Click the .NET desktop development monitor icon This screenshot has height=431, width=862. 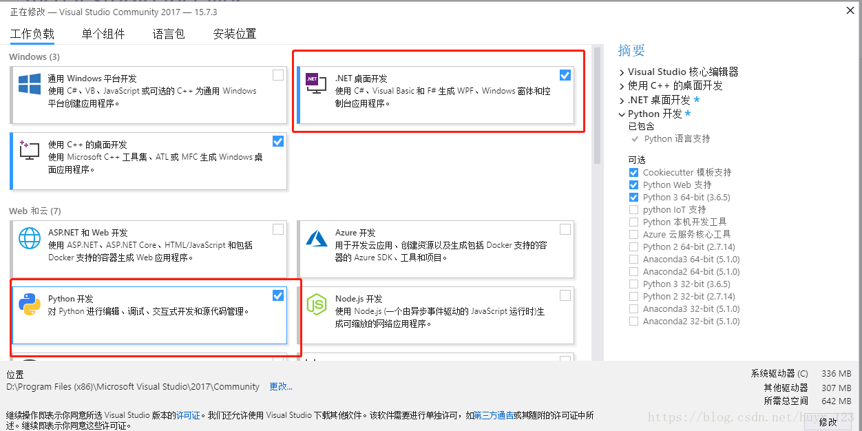coord(316,83)
